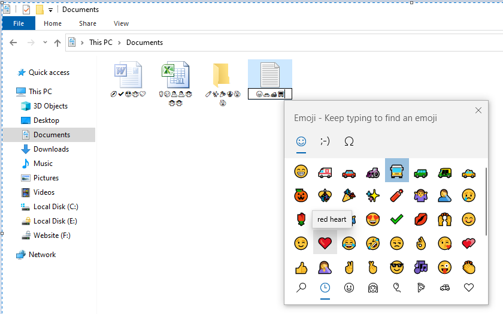Image resolution: width=503 pixels, height=314 pixels.
Task: Select the red car emoji
Action: [x=349, y=173]
